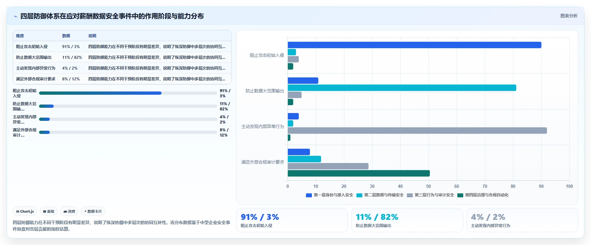Click the long blue bar in 阻止攻击初始入侵 group
591x245 pixels.
click(x=414, y=45)
